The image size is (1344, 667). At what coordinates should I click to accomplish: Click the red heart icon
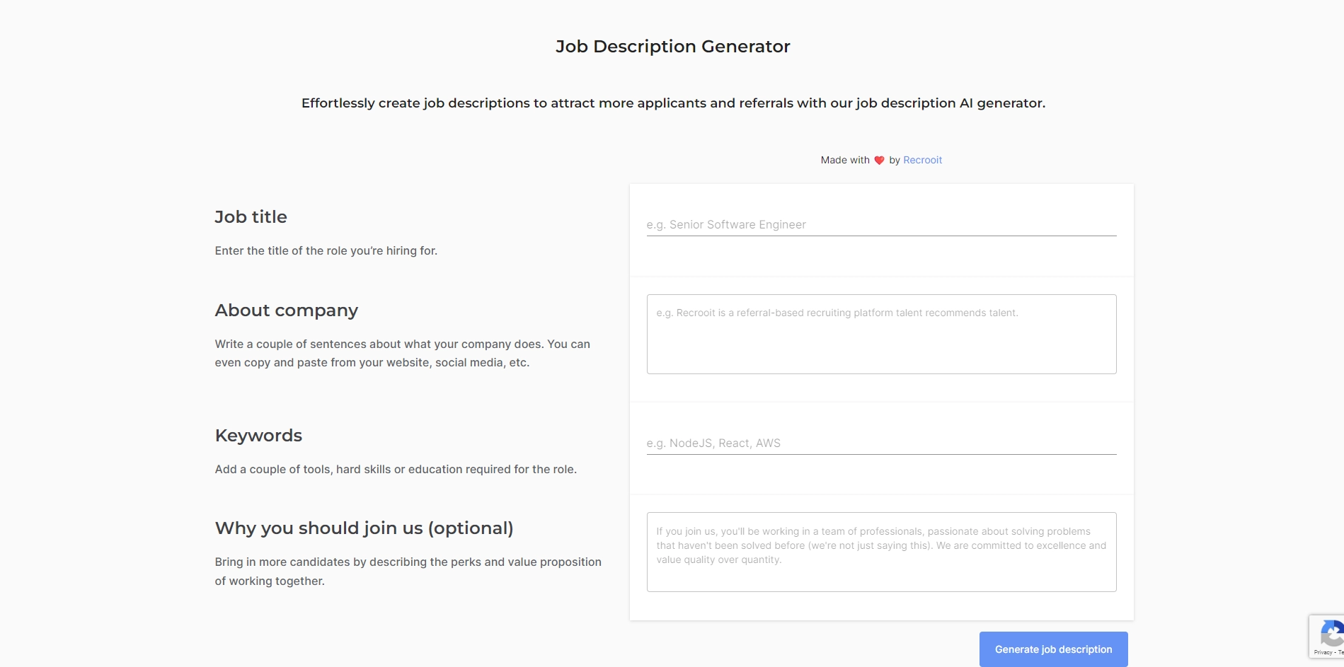879,161
